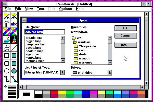Click the File Name input field
The width and height of the screenshot is (153, 102).
click(44, 32)
